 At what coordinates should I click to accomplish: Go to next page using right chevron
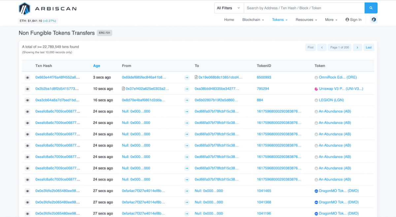tap(357, 47)
